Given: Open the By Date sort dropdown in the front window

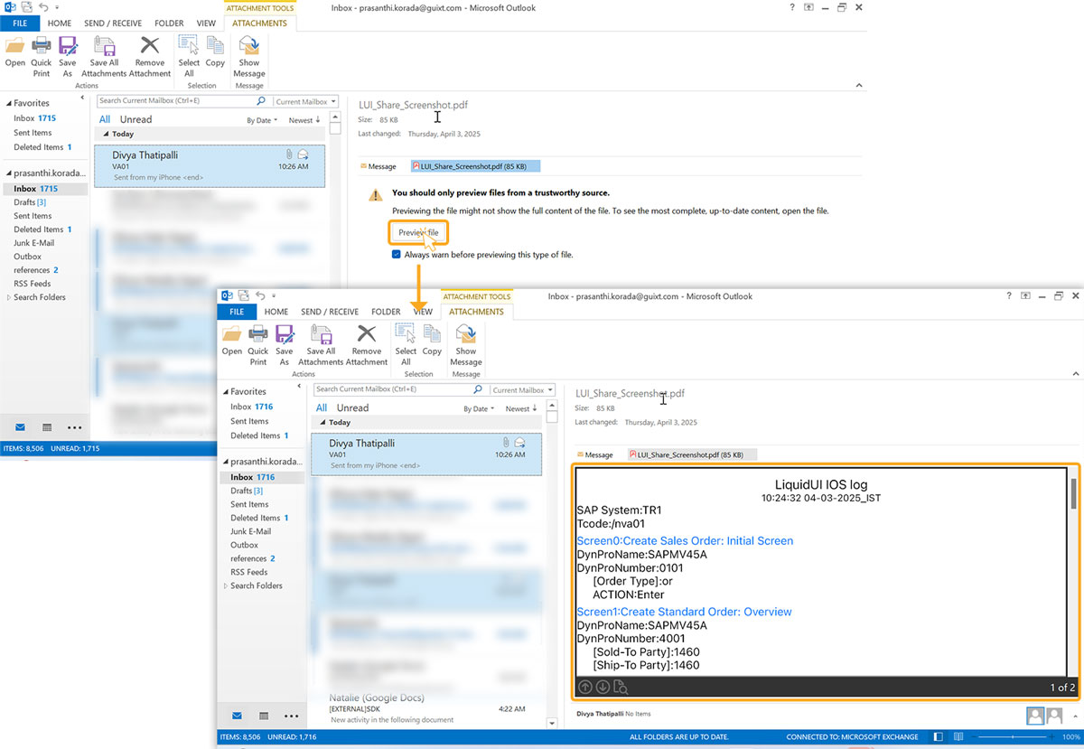Looking at the screenshot, I should pyautogui.click(x=477, y=408).
